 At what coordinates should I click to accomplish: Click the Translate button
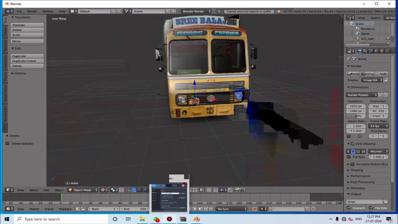point(27,25)
